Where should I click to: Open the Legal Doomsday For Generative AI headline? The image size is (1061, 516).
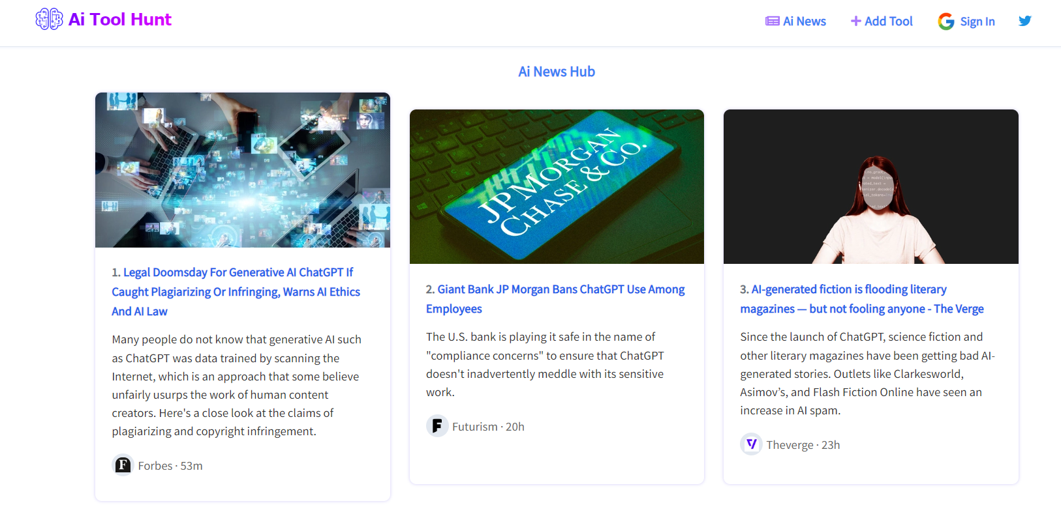tap(236, 292)
